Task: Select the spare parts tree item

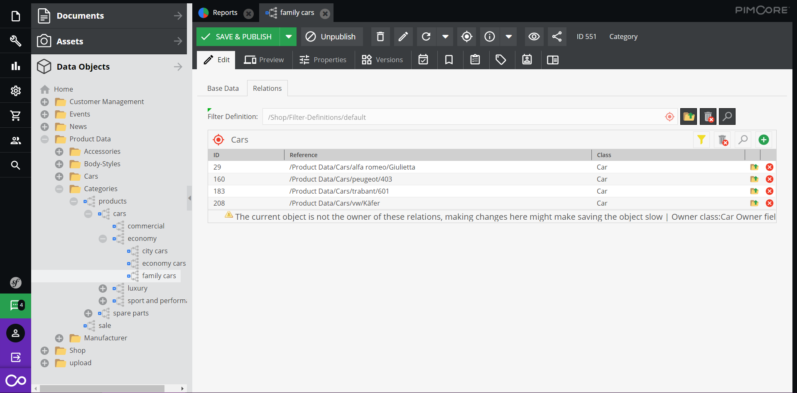Action: 131,313
